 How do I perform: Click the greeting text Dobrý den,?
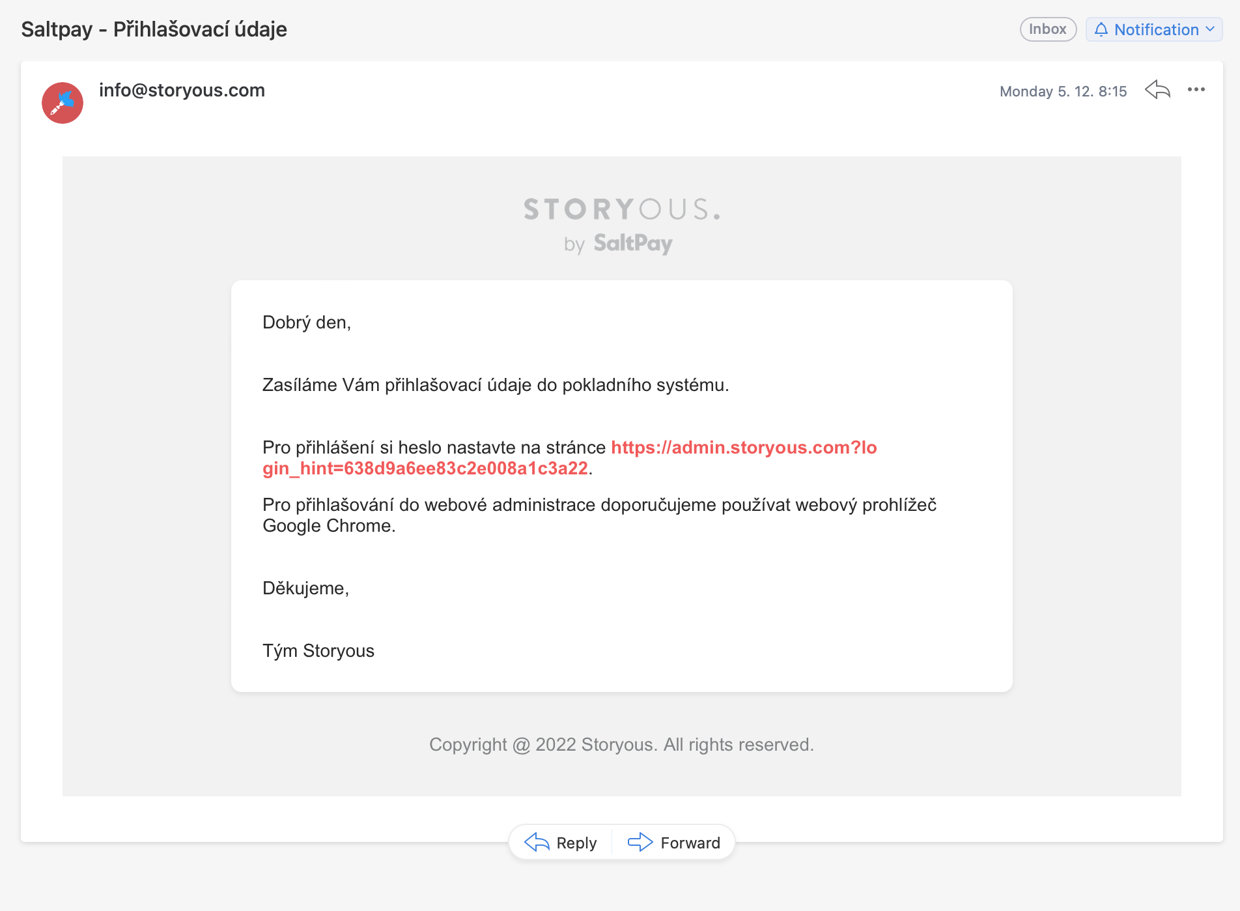click(x=307, y=323)
